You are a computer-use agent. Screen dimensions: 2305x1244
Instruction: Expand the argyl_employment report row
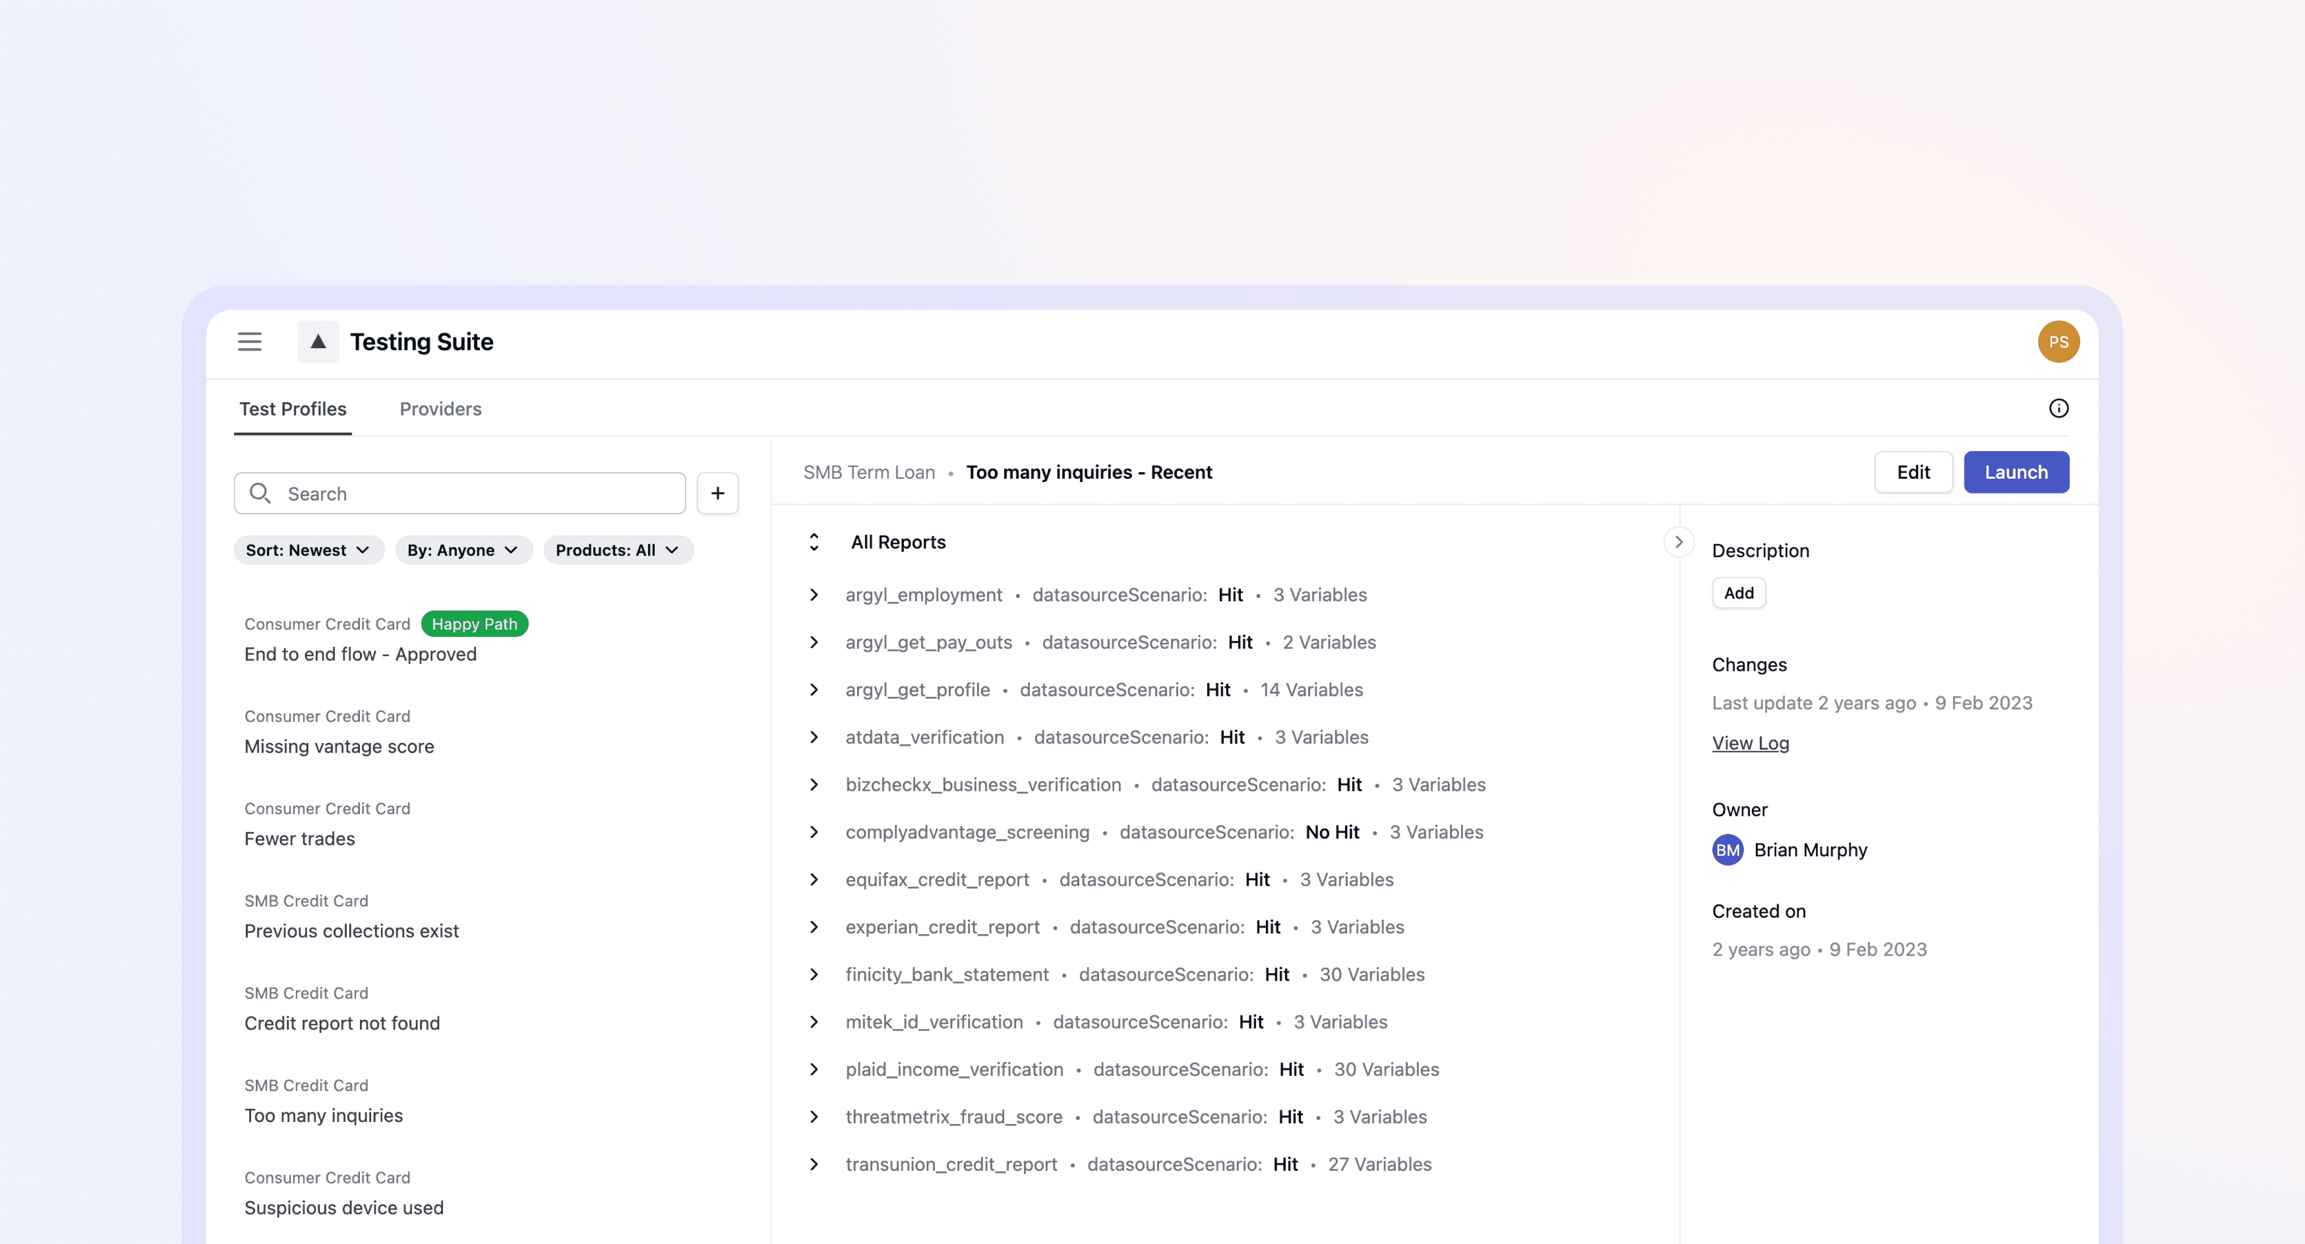pyautogui.click(x=814, y=595)
